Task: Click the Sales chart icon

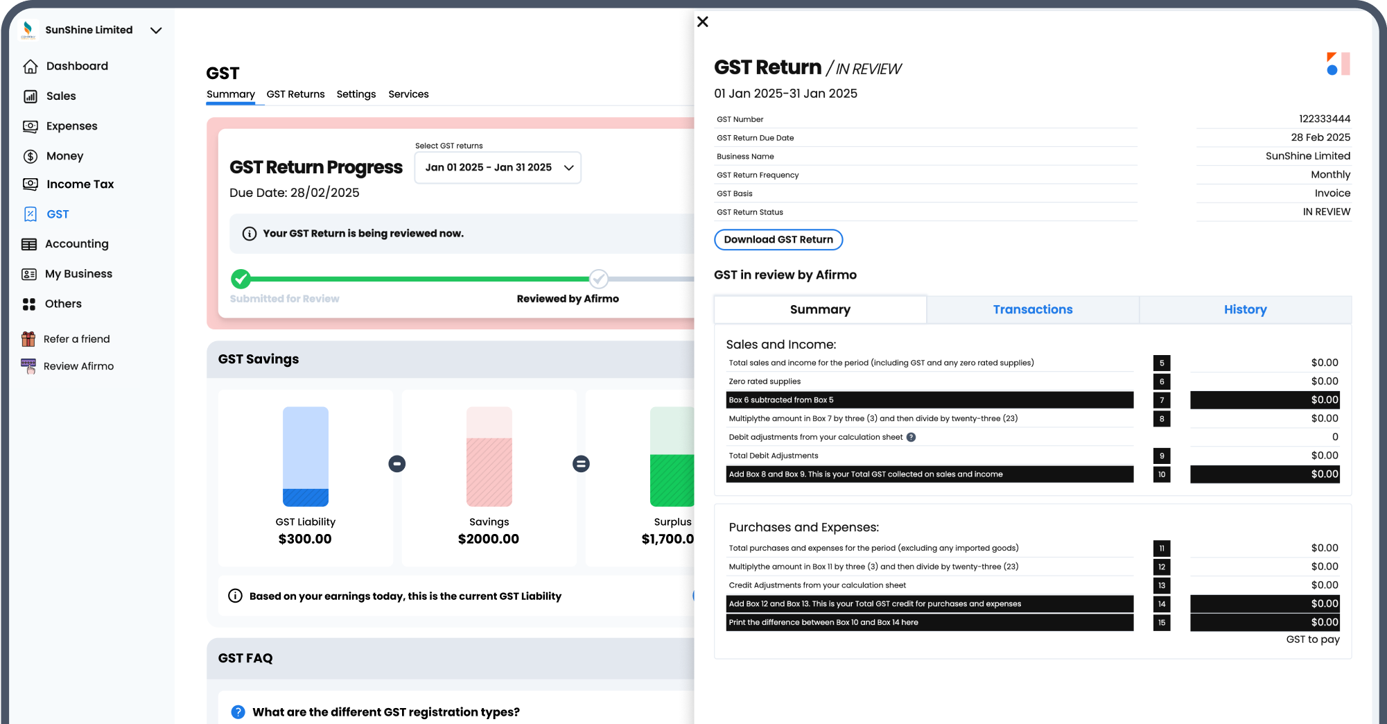Action: 30,96
